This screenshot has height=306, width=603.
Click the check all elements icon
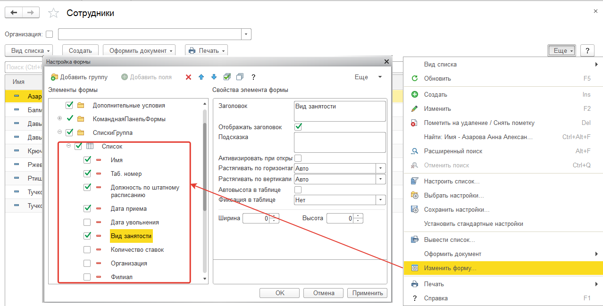point(227,77)
